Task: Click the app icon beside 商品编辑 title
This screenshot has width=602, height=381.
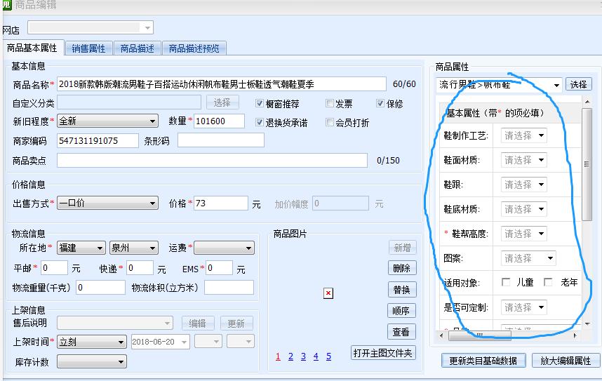Action: point(6,5)
